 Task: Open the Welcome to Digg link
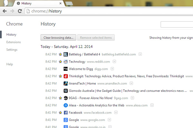[81, 69]
